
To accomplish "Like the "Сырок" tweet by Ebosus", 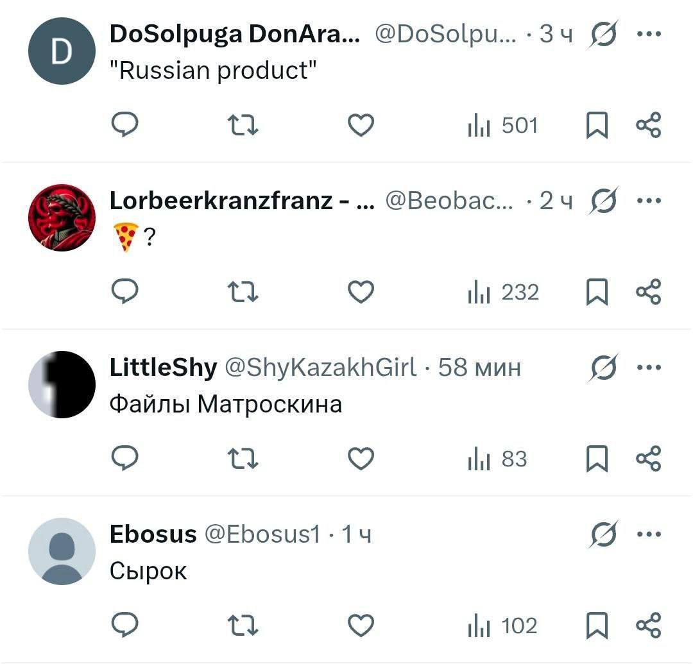I will click(x=361, y=625).
